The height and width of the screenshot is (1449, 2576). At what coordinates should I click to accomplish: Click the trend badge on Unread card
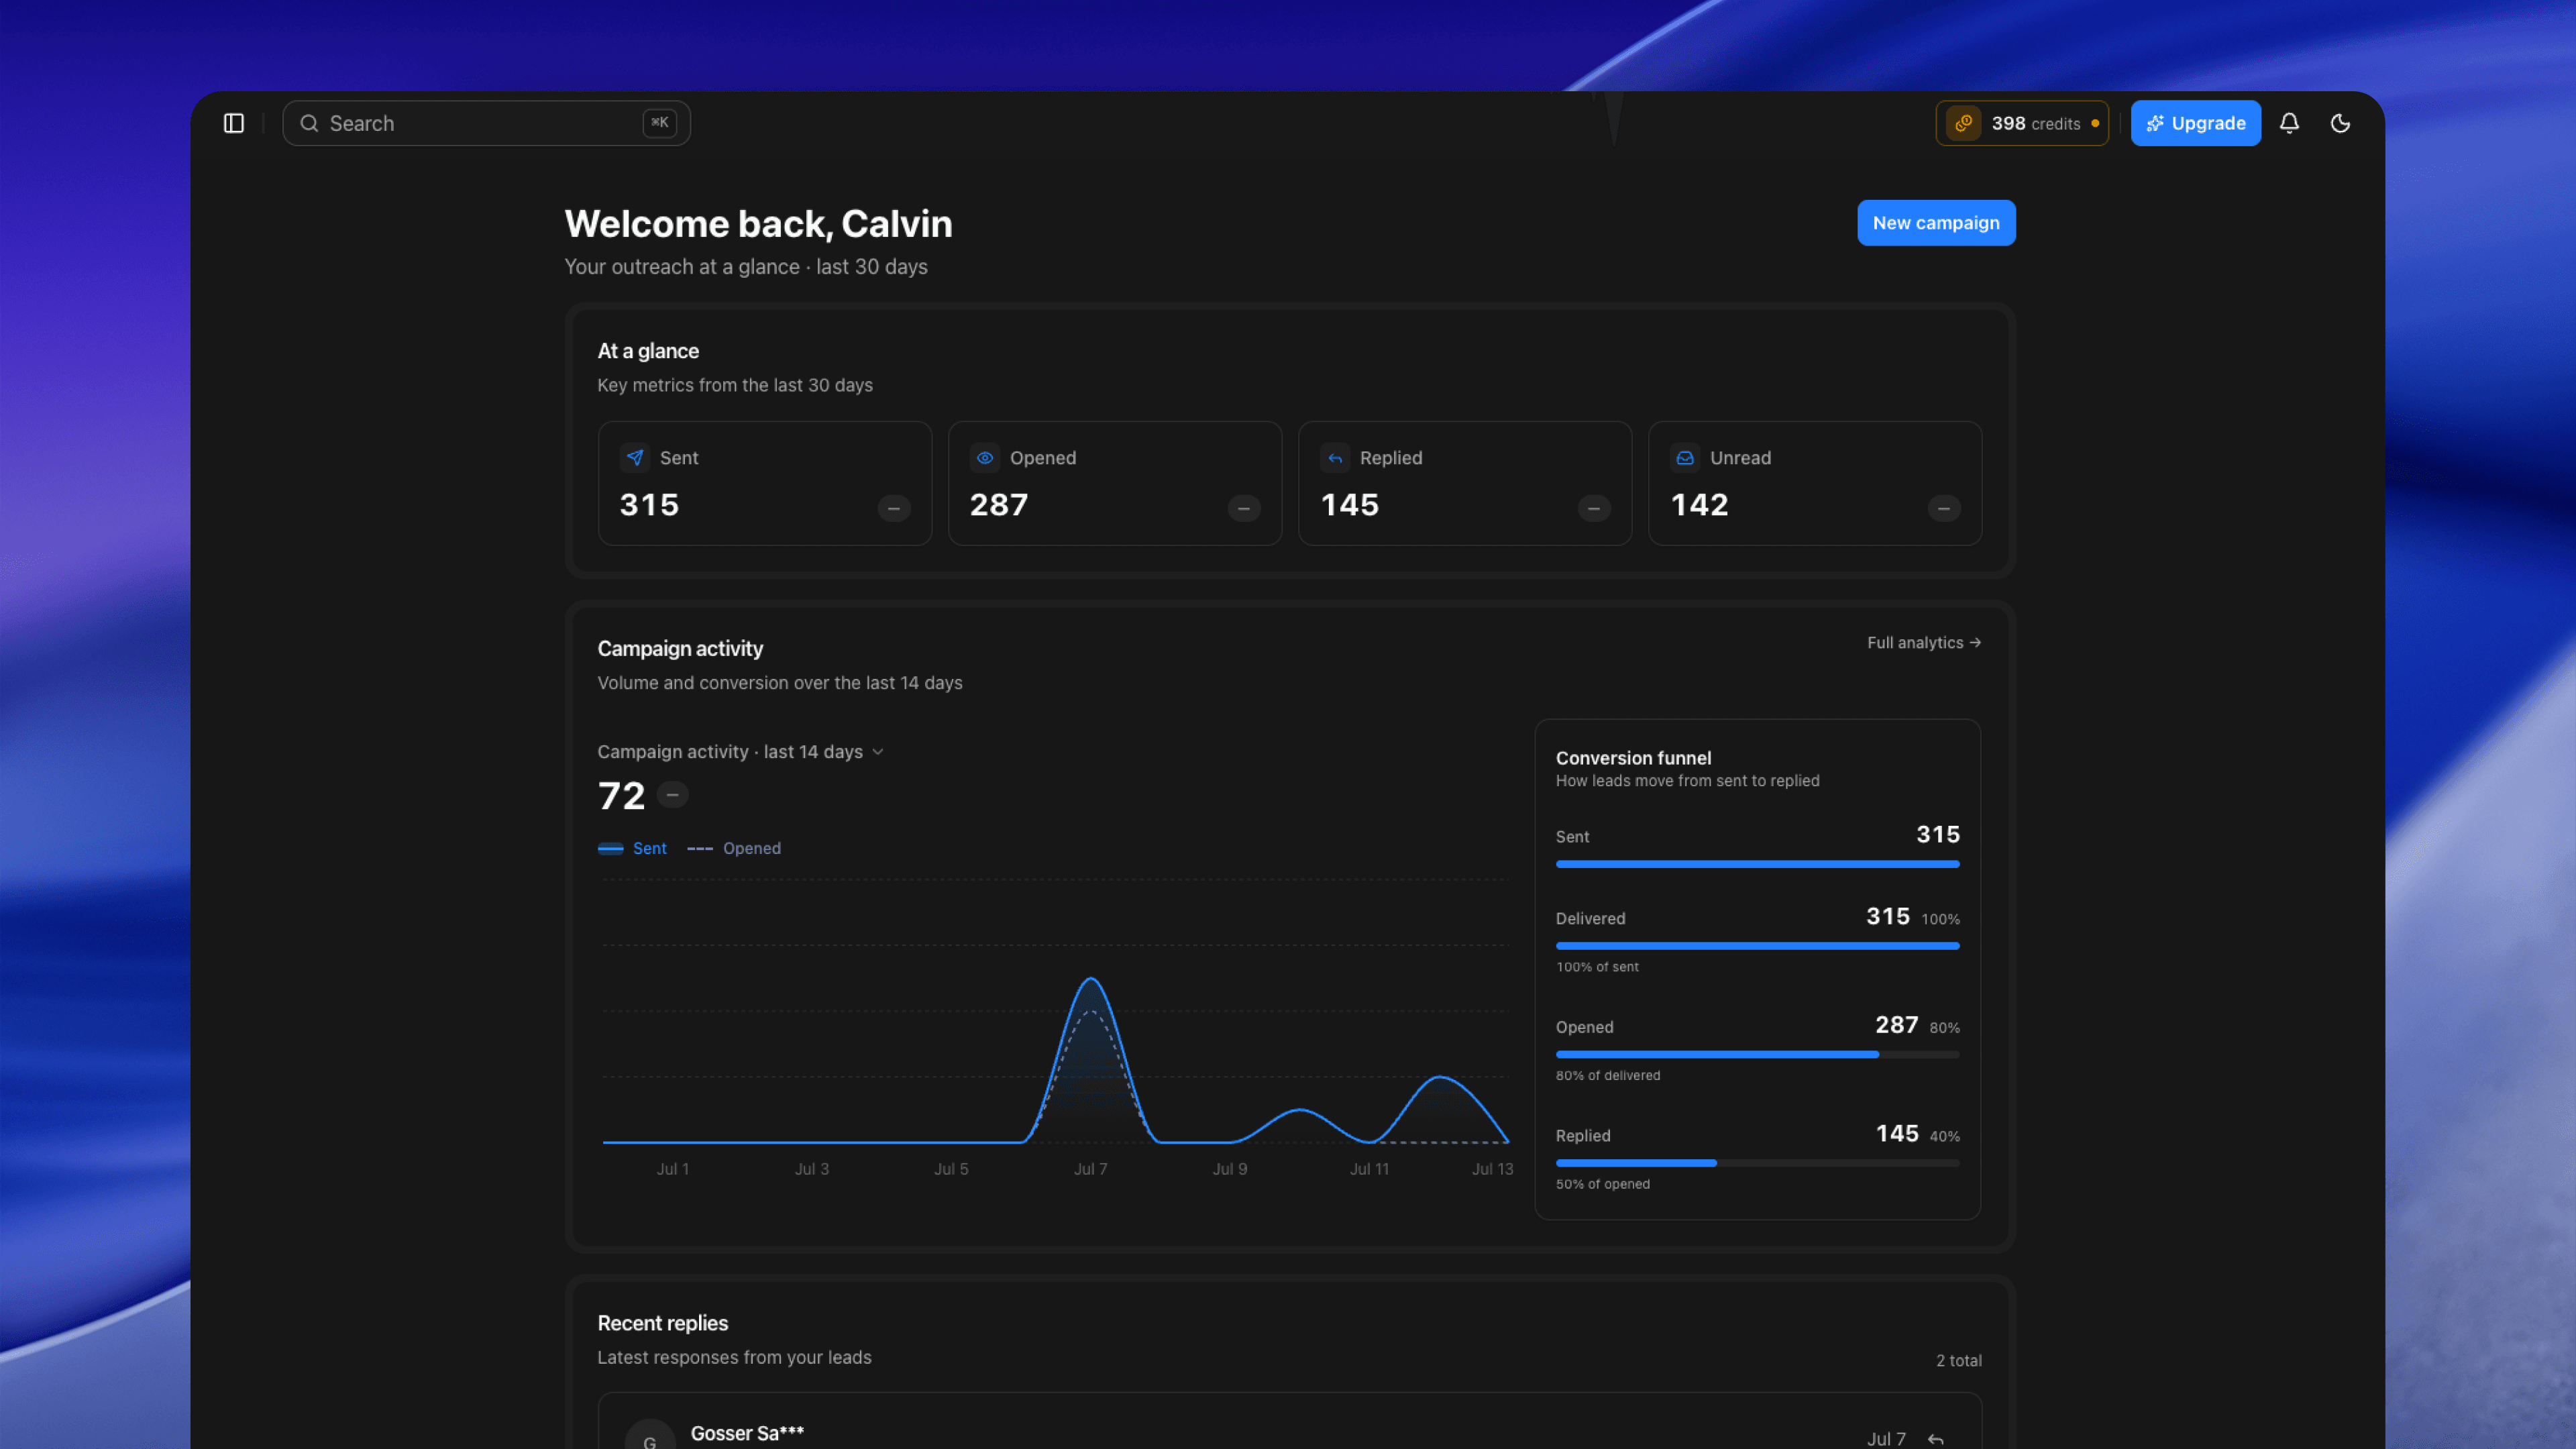tap(1944, 509)
